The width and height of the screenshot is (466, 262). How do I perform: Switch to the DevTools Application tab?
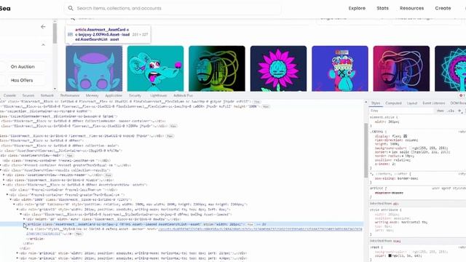114,95
